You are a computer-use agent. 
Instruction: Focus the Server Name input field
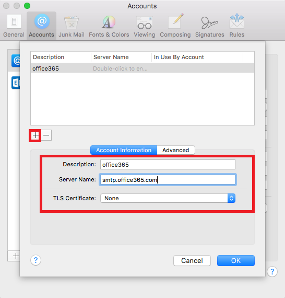(168, 180)
